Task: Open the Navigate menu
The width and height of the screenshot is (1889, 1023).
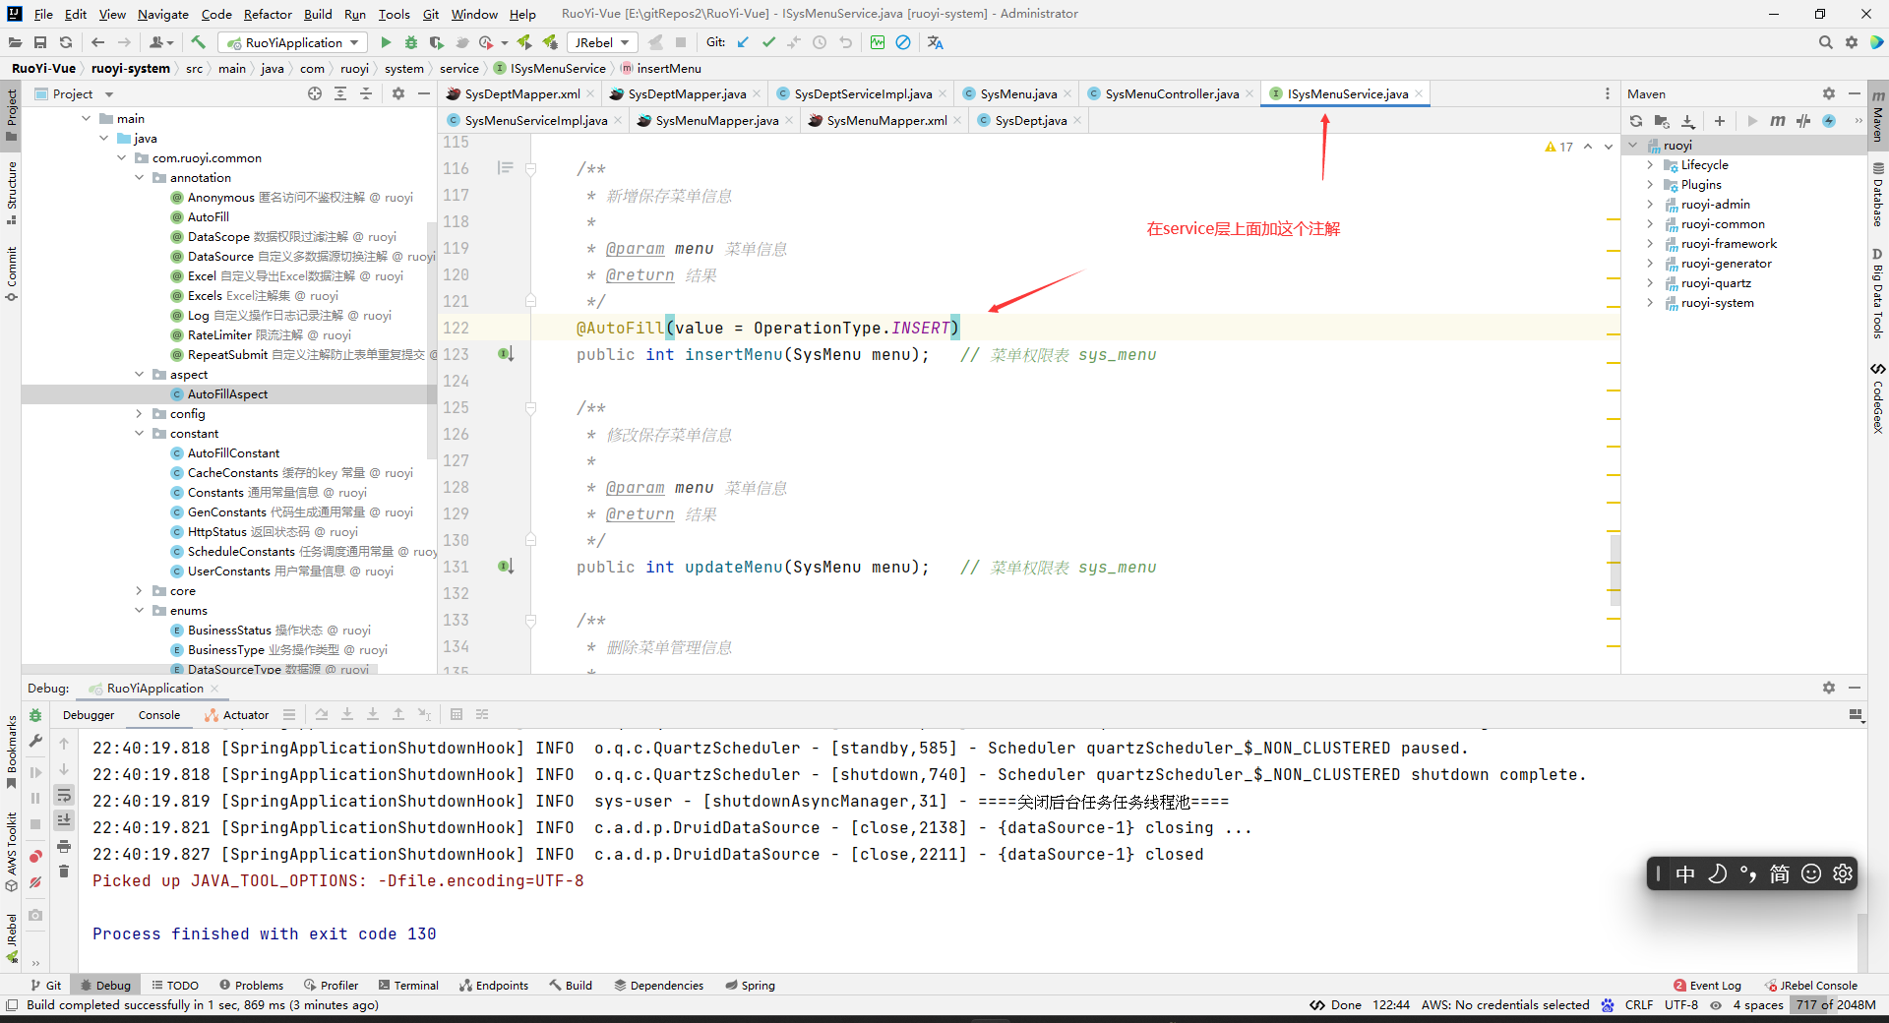Action: 163,14
